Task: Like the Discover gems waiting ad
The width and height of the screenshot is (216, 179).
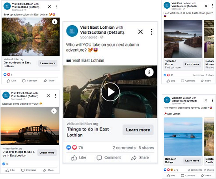Action: (10, 170)
